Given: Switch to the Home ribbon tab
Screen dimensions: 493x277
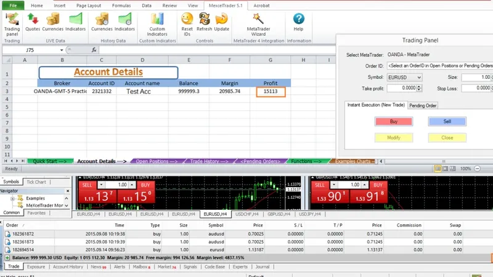Looking at the screenshot, I should [x=37, y=6].
